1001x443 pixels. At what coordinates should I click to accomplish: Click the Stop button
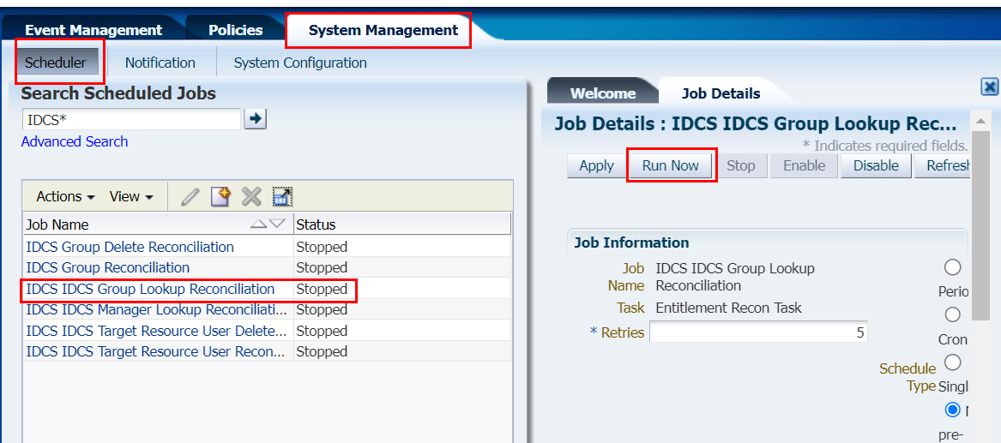coord(741,165)
